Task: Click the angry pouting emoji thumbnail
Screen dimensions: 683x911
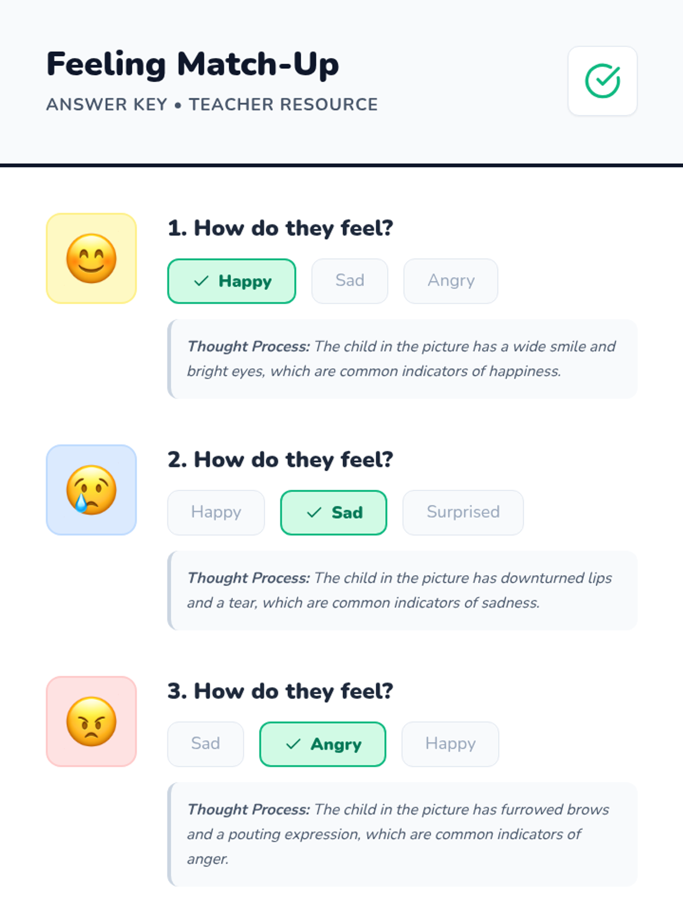Action: 91,721
